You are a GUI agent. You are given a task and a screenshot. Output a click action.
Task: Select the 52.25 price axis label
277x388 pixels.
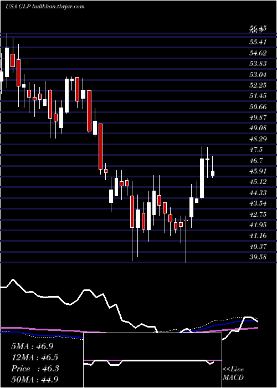[x=258, y=85]
